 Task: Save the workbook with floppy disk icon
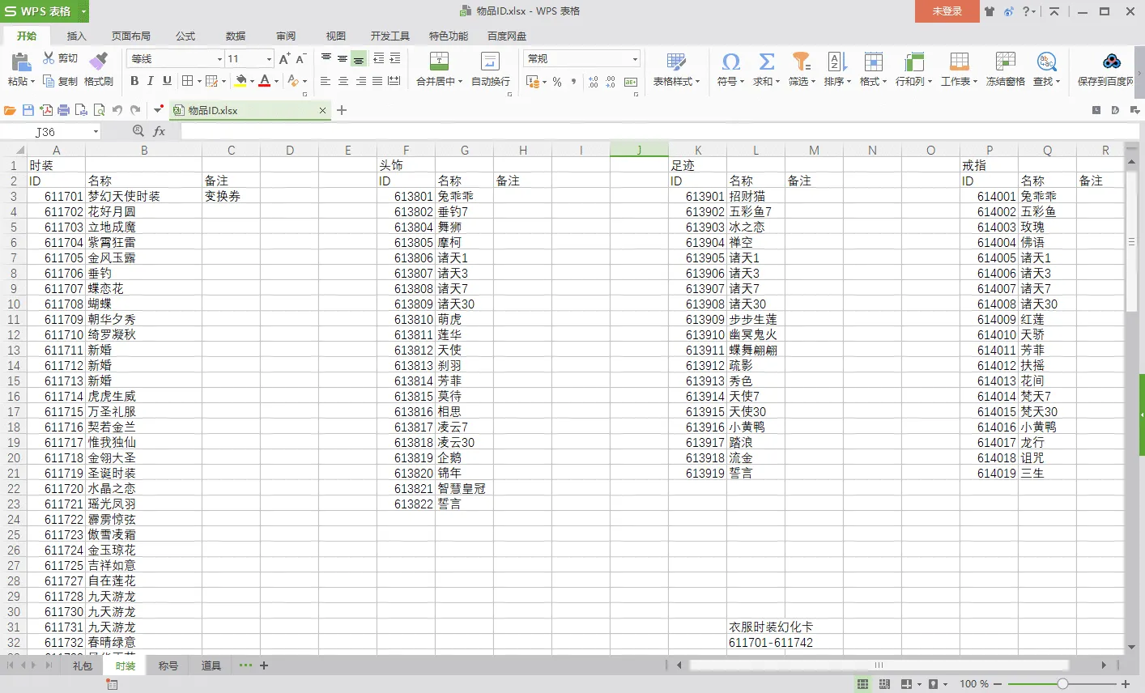(28, 110)
